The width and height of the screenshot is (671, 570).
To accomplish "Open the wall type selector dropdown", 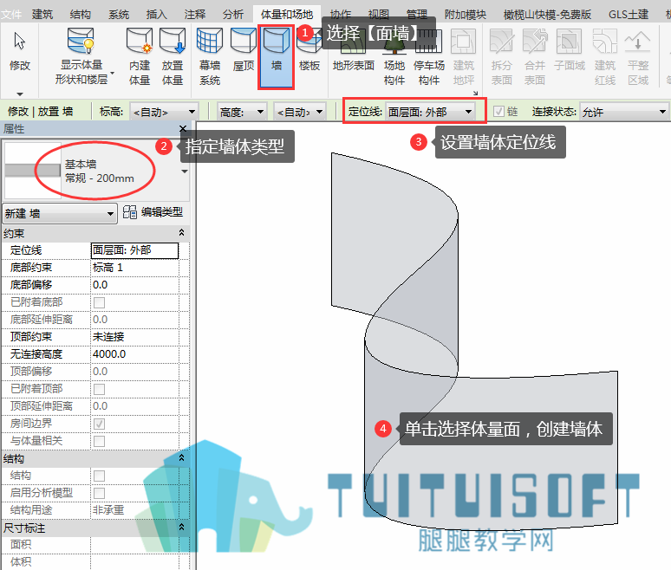I will (185, 171).
